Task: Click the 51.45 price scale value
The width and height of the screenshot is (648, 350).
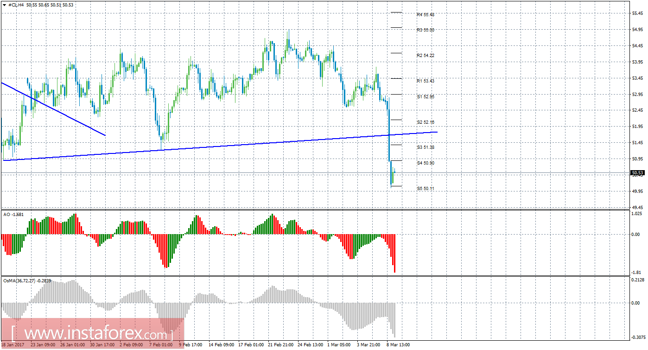Action: pos(638,143)
